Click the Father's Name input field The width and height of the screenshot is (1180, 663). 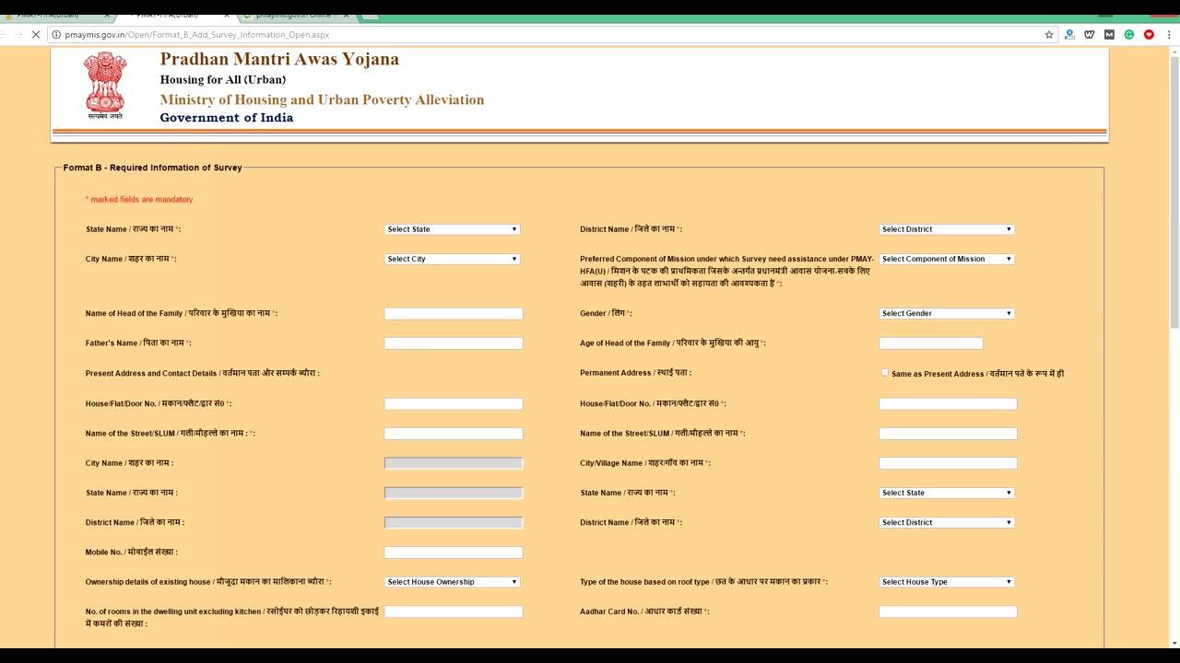[454, 343]
